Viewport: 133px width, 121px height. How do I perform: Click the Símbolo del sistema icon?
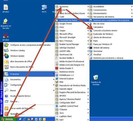(91, 48)
